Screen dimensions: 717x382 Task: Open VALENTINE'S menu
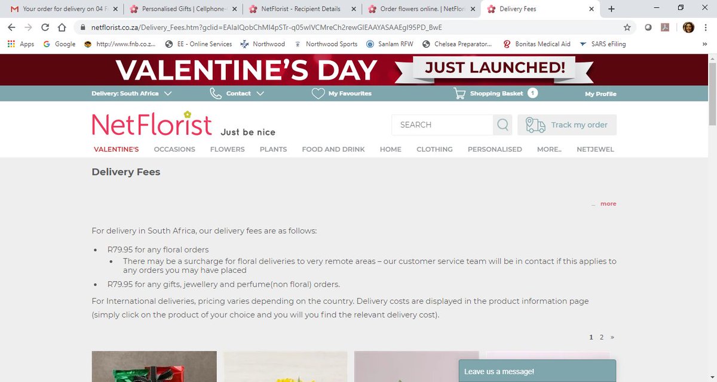click(x=117, y=149)
